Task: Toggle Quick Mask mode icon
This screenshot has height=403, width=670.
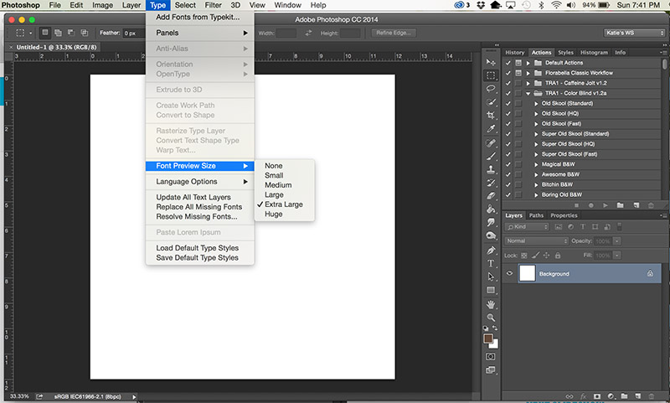Action: click(491, 357)
